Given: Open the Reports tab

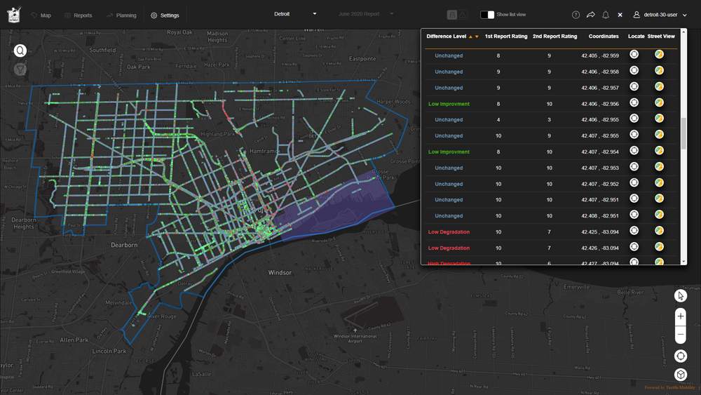Looking at the screenshot, I should (x=79, y=15).
